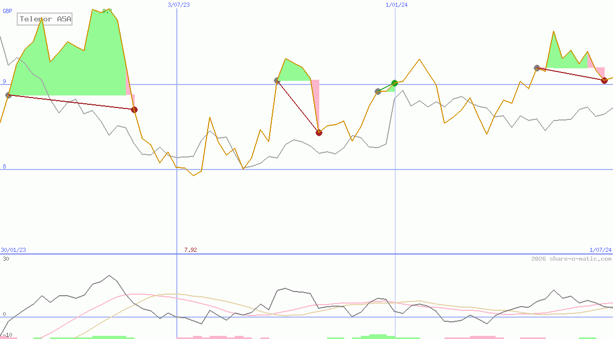Click red marker ending the first trade line

[x=134, y=110]
